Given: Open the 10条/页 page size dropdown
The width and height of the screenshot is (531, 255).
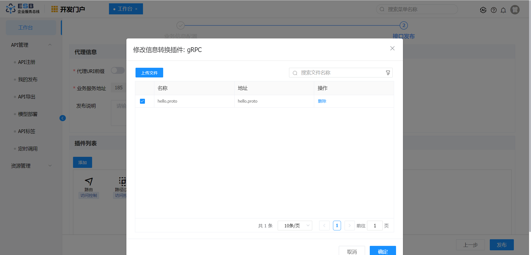Looking at the screenshot, I should 295,226.
